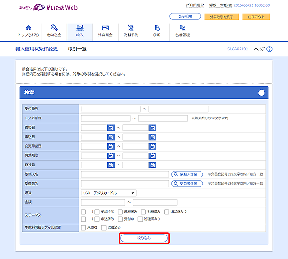Focus the 受益者名 text field
The image size is (288, 259).
coord(125,184)
